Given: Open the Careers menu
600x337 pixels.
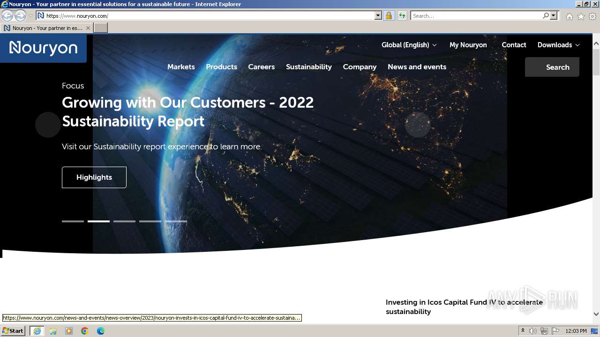Looking at the screenshot, I should [261, 67].
